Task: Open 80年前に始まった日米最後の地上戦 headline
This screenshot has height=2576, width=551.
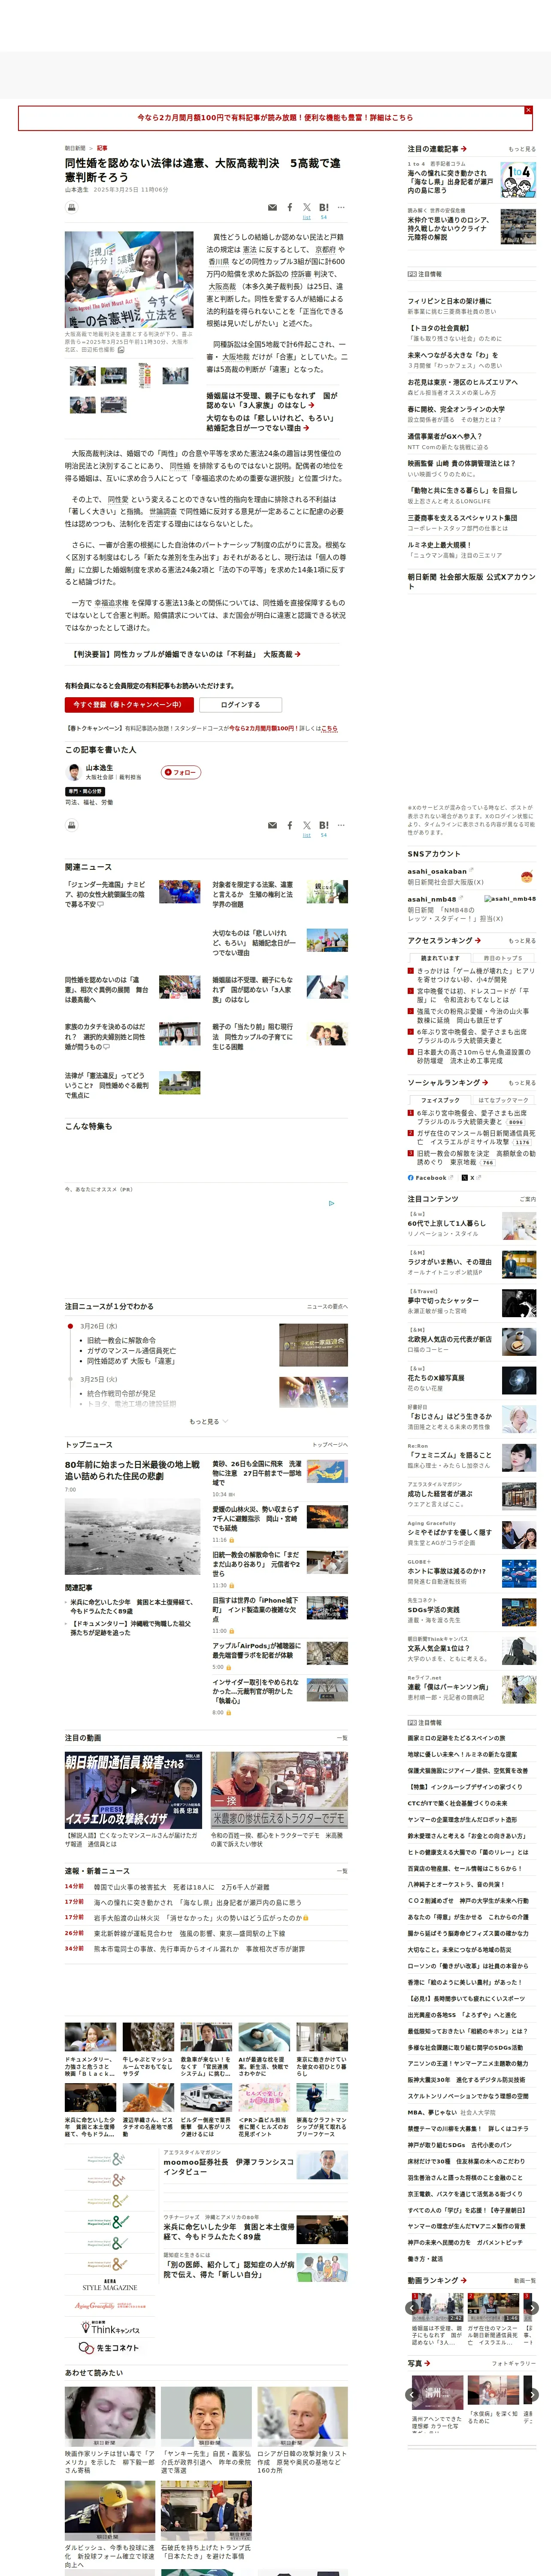Action: (132, 1470)
